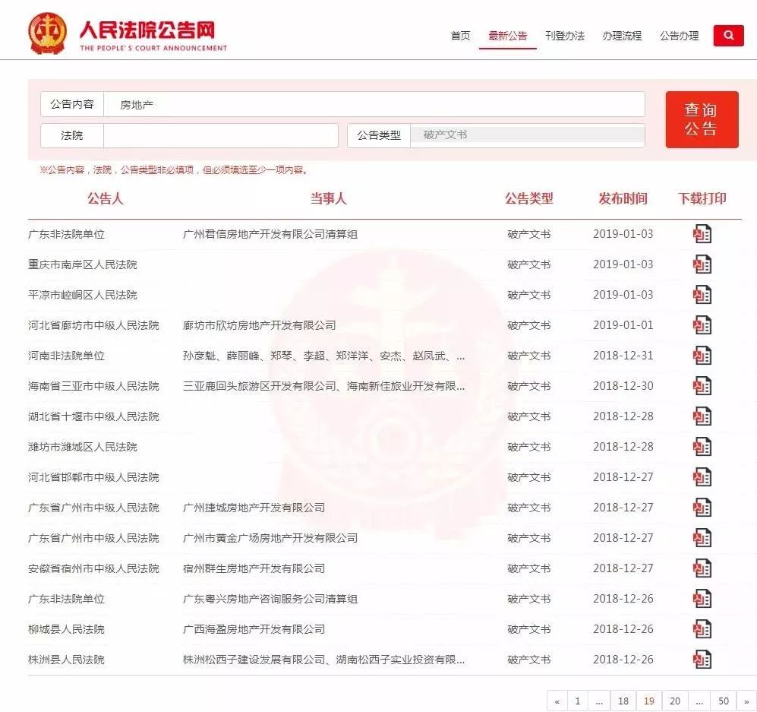
Task: Download PDF for 平凉市崆峒区人民法院 announcement
Action: pos(702,294)
